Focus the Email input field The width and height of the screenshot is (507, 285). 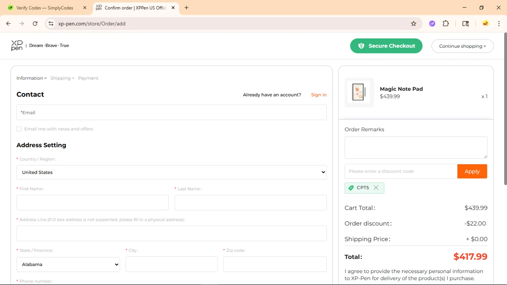coord(171,113)
